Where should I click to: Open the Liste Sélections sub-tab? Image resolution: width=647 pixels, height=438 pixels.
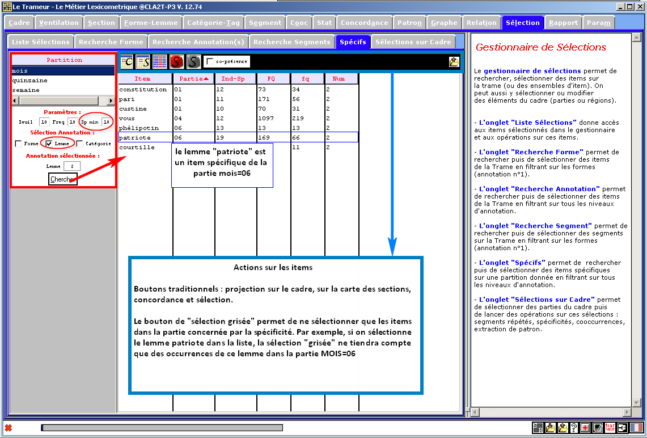point(40,41)
